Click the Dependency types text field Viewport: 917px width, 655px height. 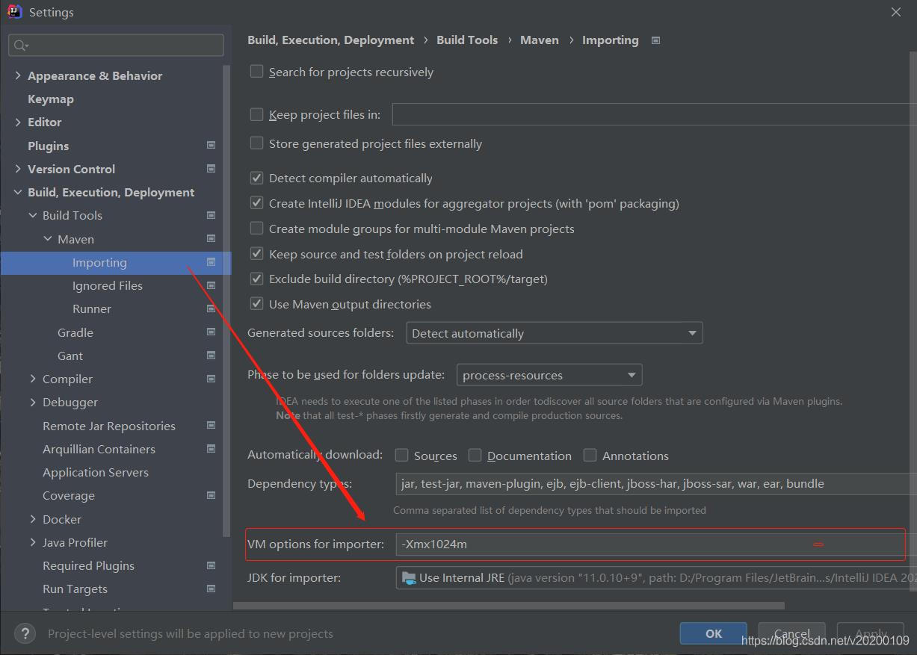(656, 483)
